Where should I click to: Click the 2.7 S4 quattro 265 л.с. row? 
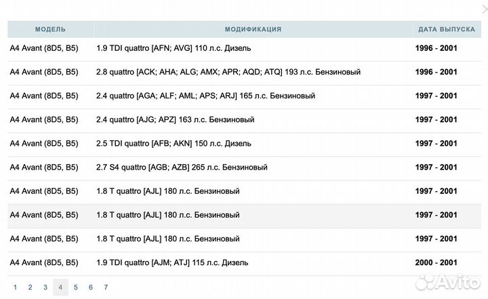(x=182, y=167)
